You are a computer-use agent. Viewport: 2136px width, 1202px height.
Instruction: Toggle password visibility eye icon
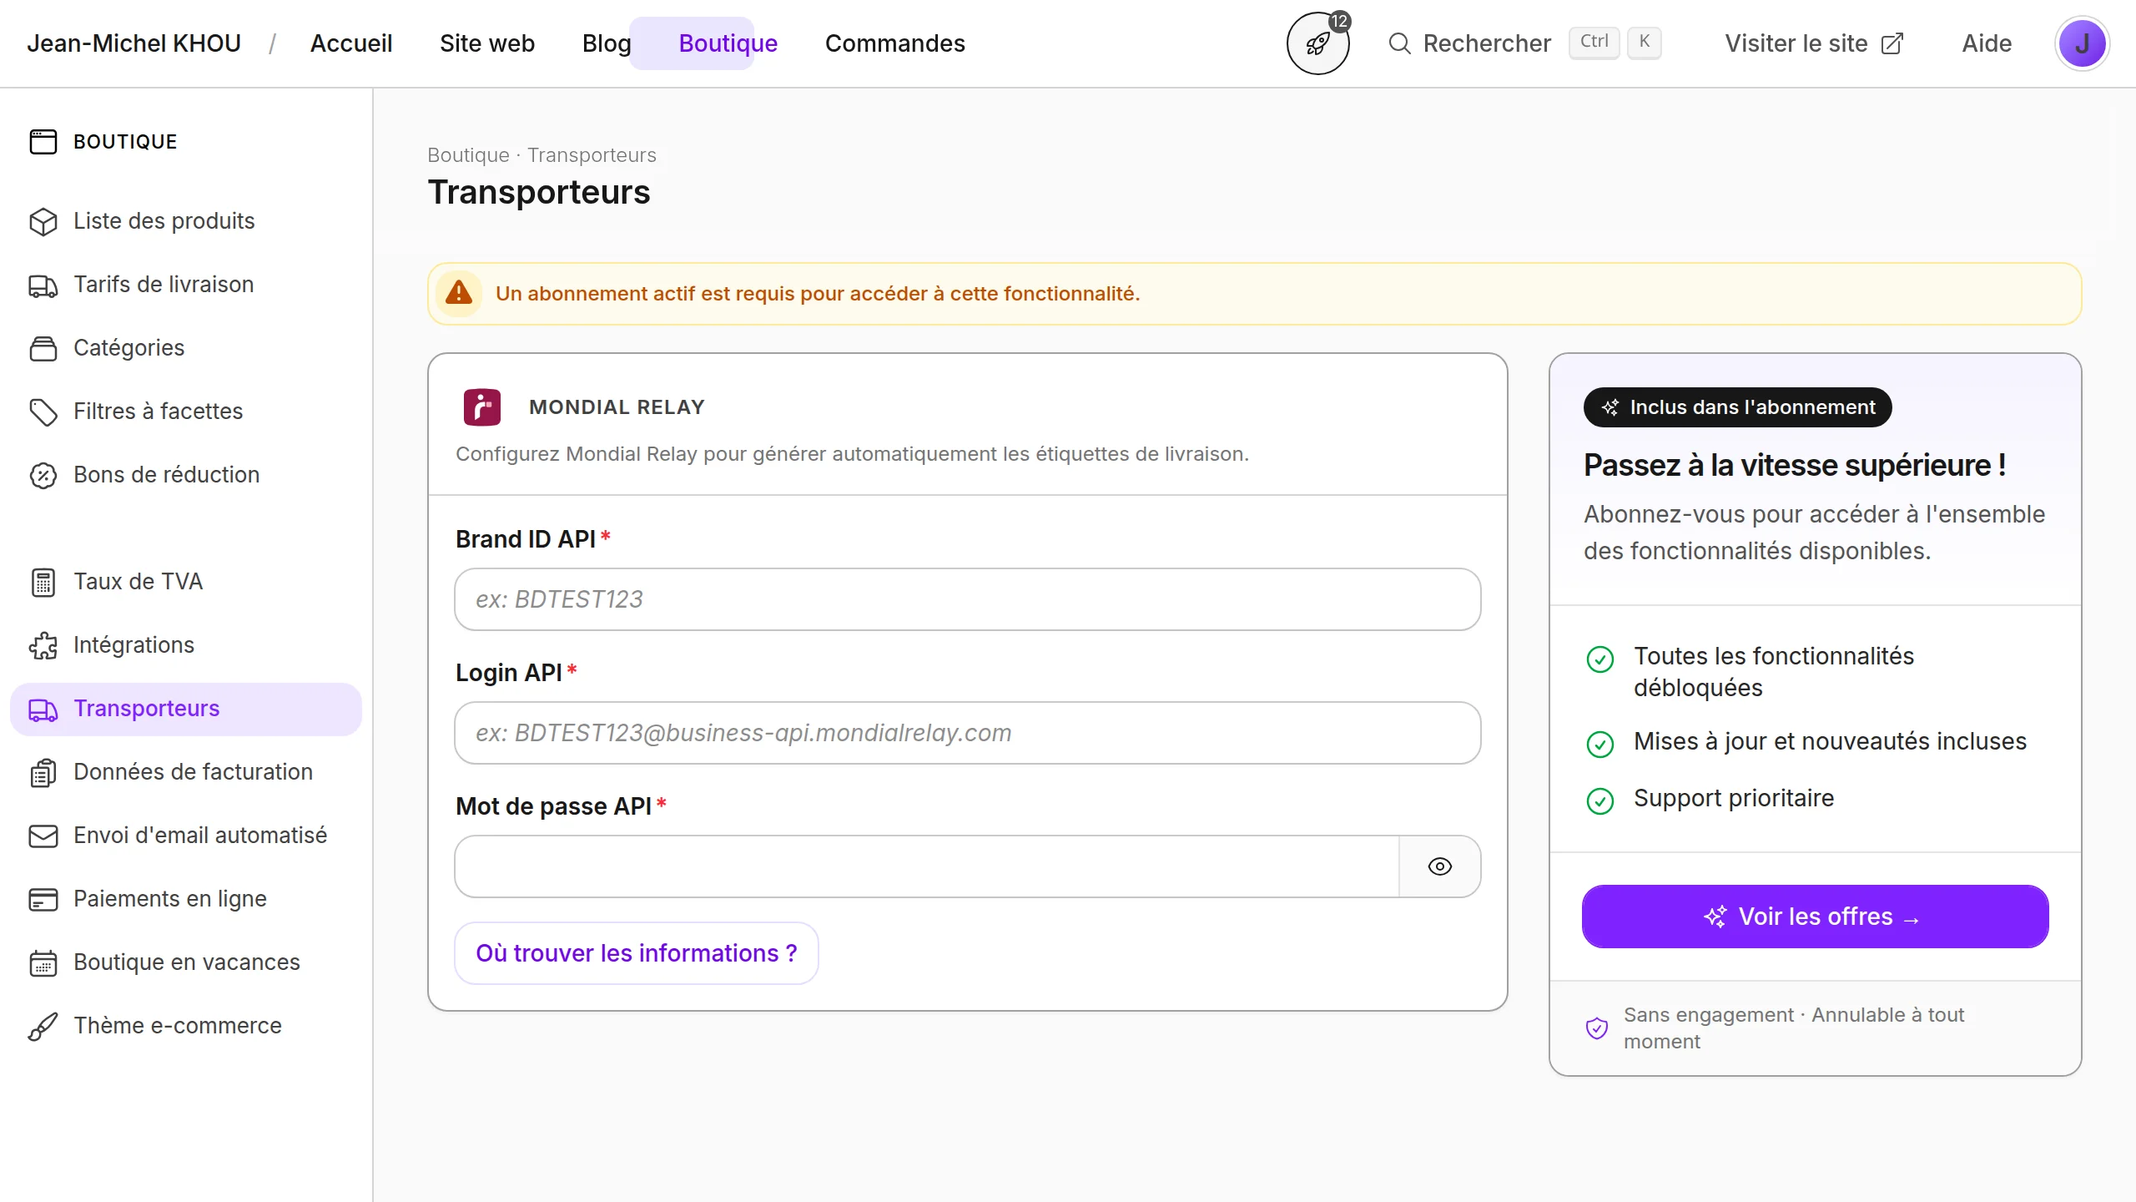(x=1439, y=866)
